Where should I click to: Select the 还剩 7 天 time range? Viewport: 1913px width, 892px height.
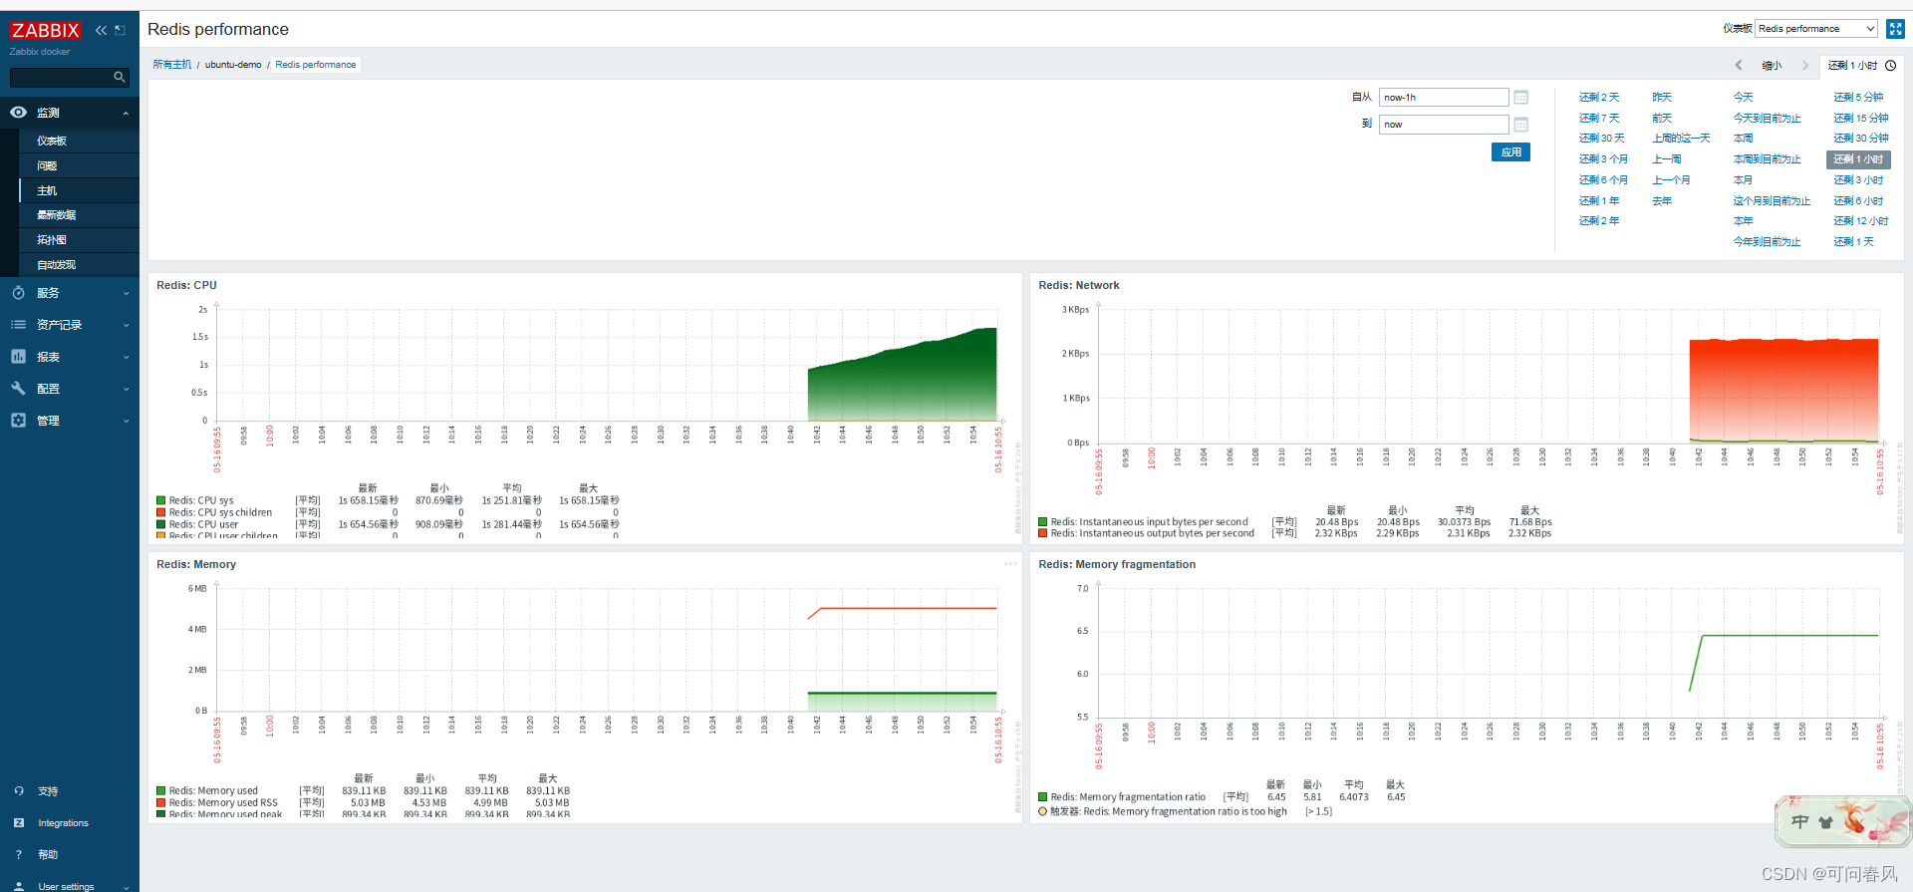[1599, 119]
